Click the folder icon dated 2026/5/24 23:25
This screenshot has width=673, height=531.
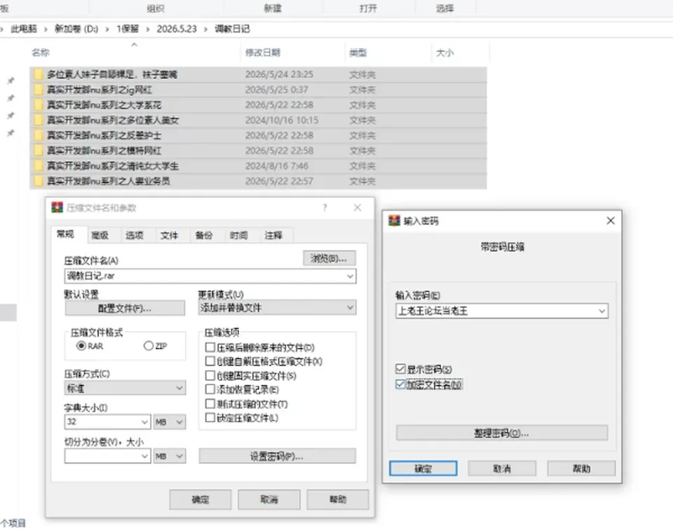(39, 74)
